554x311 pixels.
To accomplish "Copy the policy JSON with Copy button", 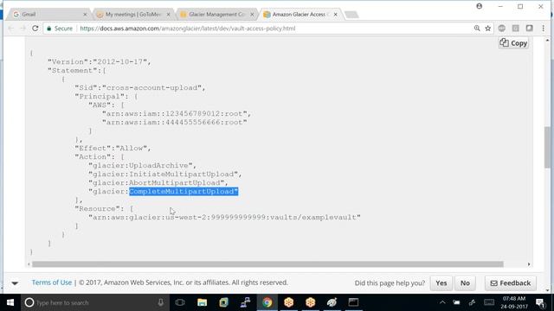I will tap(513, 43).
